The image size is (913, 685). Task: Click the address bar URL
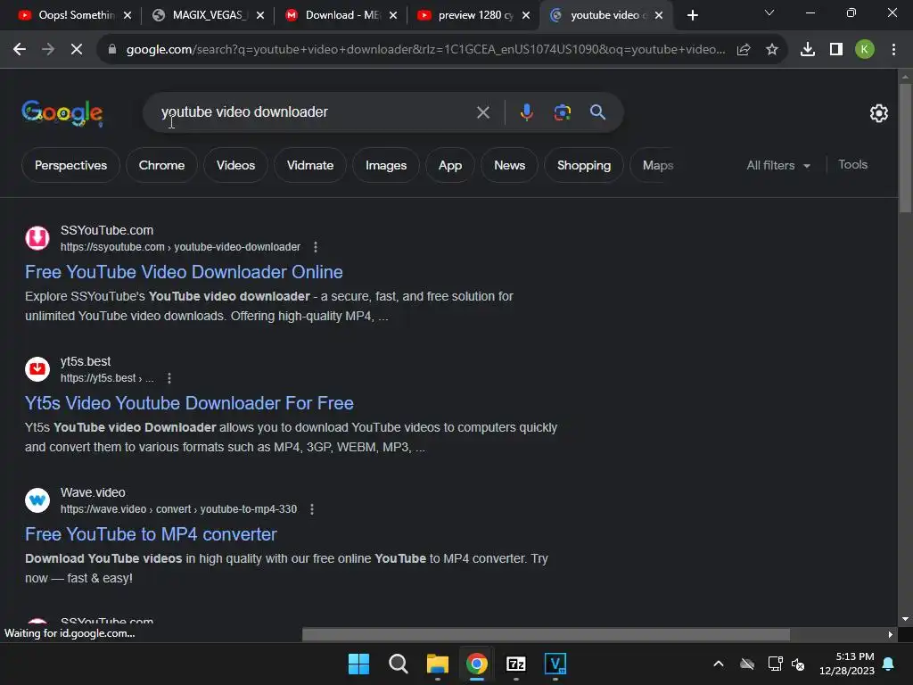[425, 50]
